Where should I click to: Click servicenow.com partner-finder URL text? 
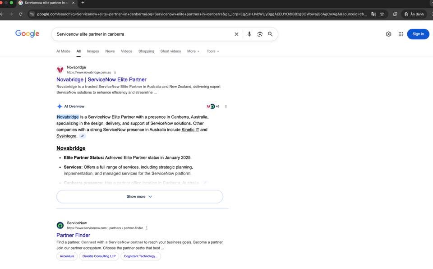click(105, 228)
